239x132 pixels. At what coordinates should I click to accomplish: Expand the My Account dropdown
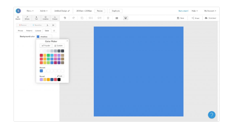(210, 11)
